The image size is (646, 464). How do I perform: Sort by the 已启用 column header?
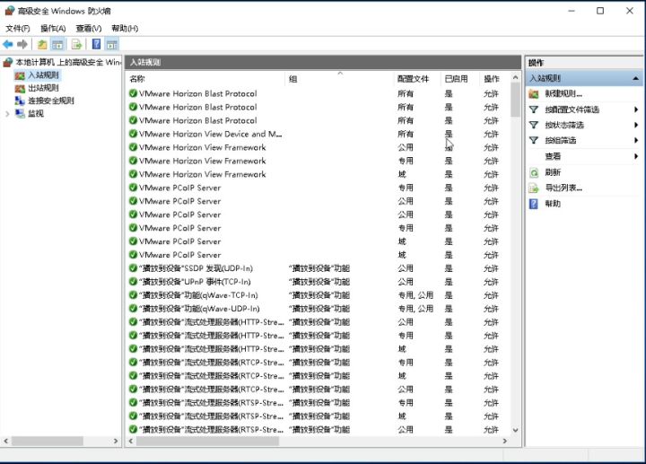coord(460,79)
